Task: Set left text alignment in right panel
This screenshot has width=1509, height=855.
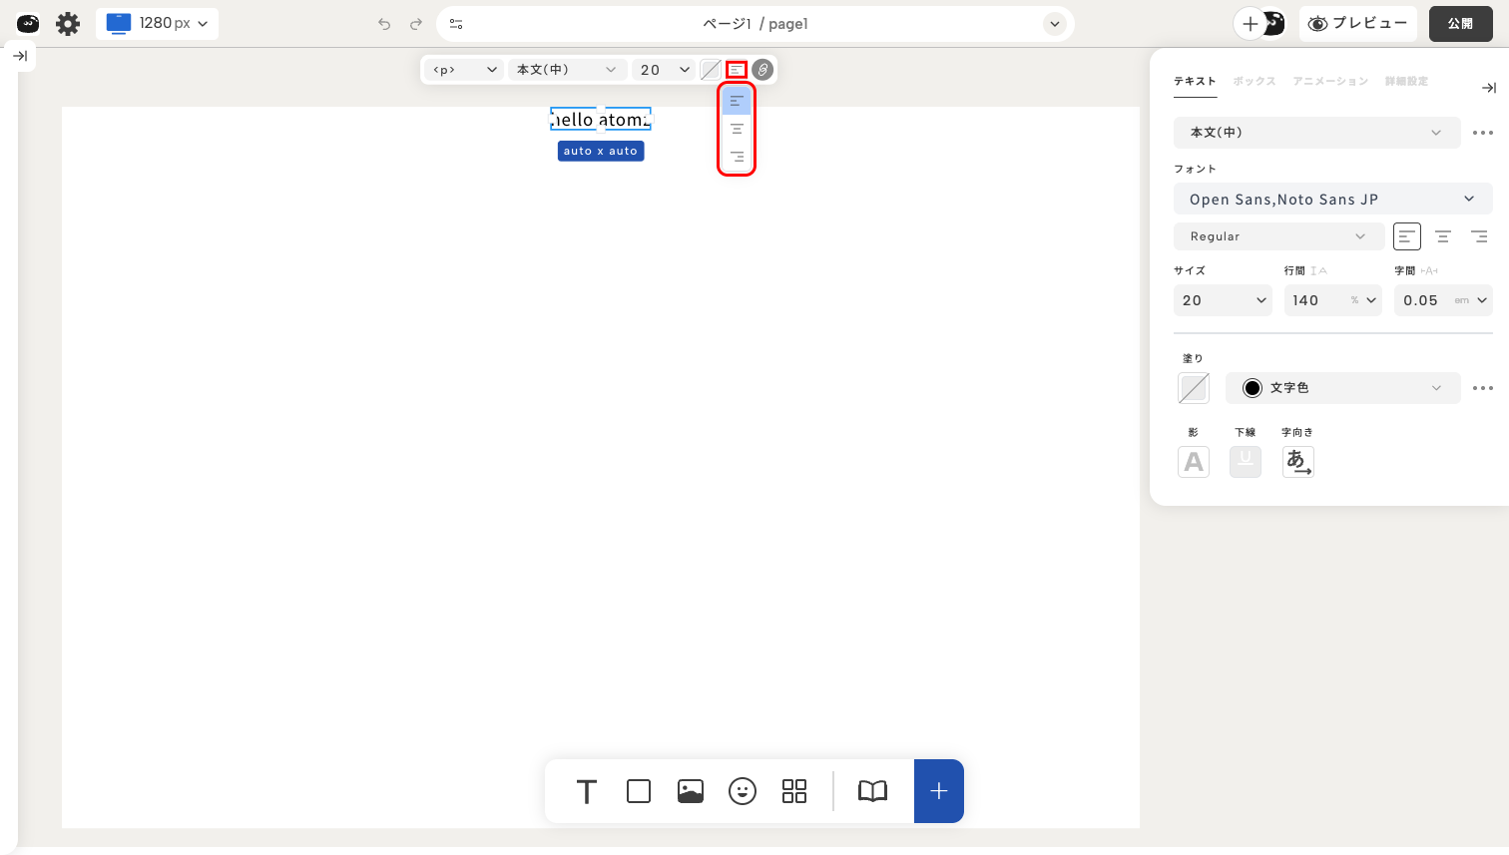Action: click(1406, 236)
